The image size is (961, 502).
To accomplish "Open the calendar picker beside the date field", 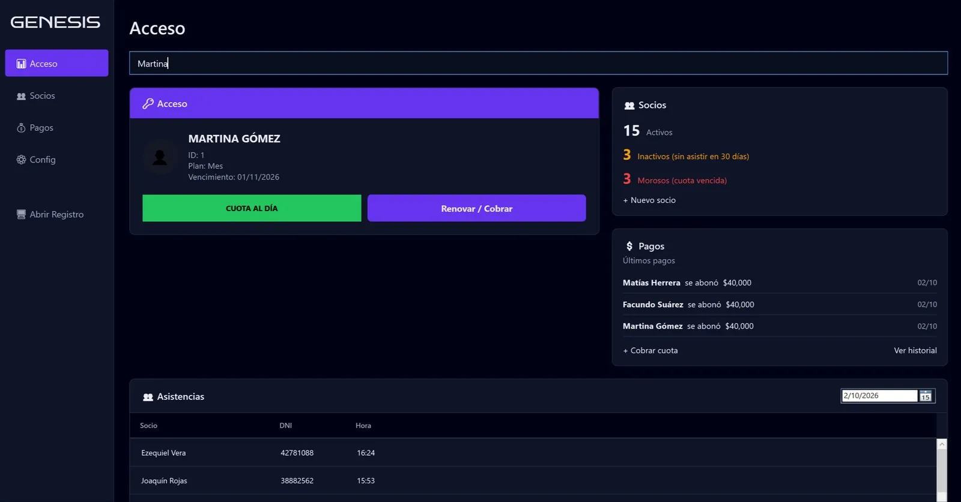I will point(926,396).
